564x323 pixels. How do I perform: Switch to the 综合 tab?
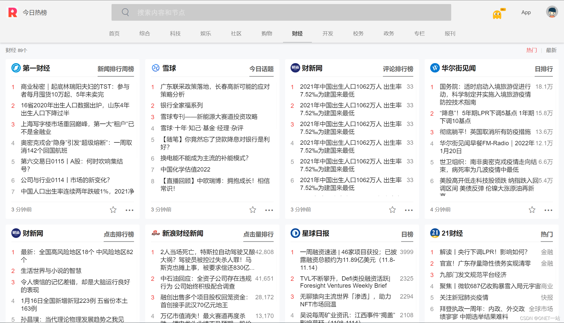tap(145, 34)
